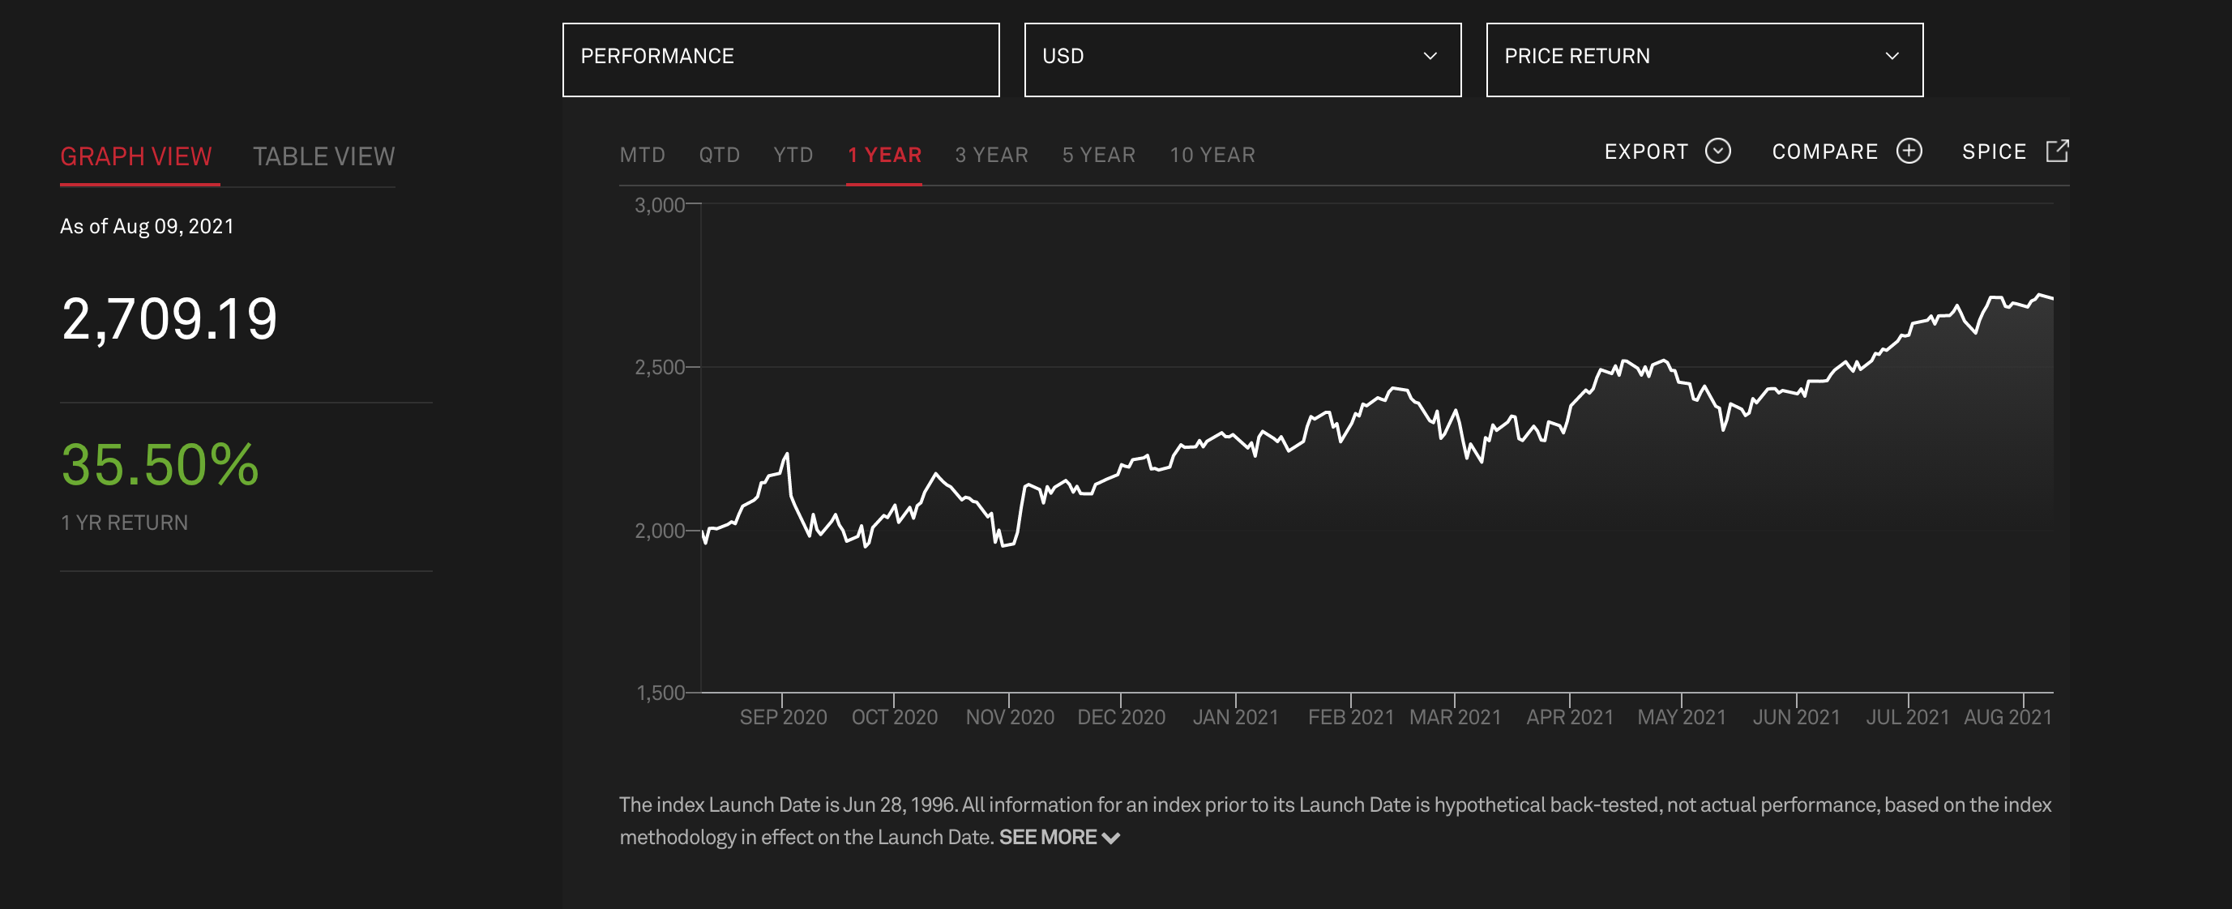
Task: Click the chevron on the USD selector
Action: coord(1431,58)
